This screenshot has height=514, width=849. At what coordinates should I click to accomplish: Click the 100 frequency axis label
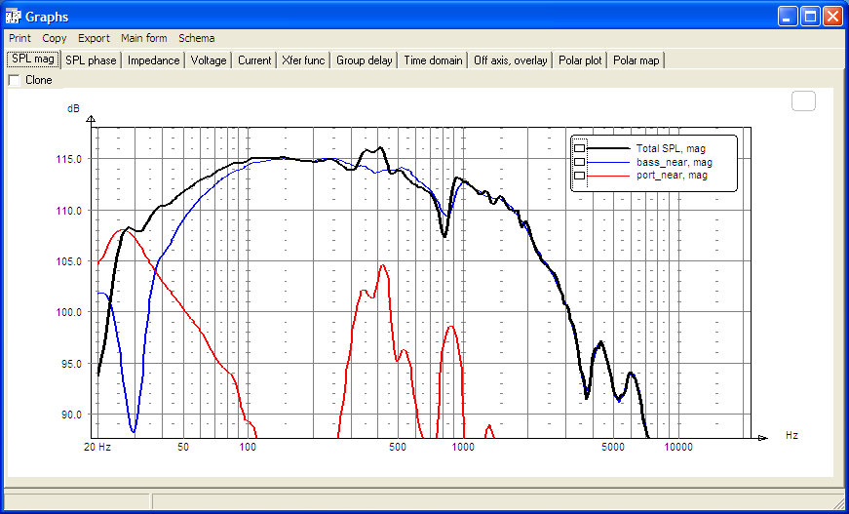click(x=248, y=448)
